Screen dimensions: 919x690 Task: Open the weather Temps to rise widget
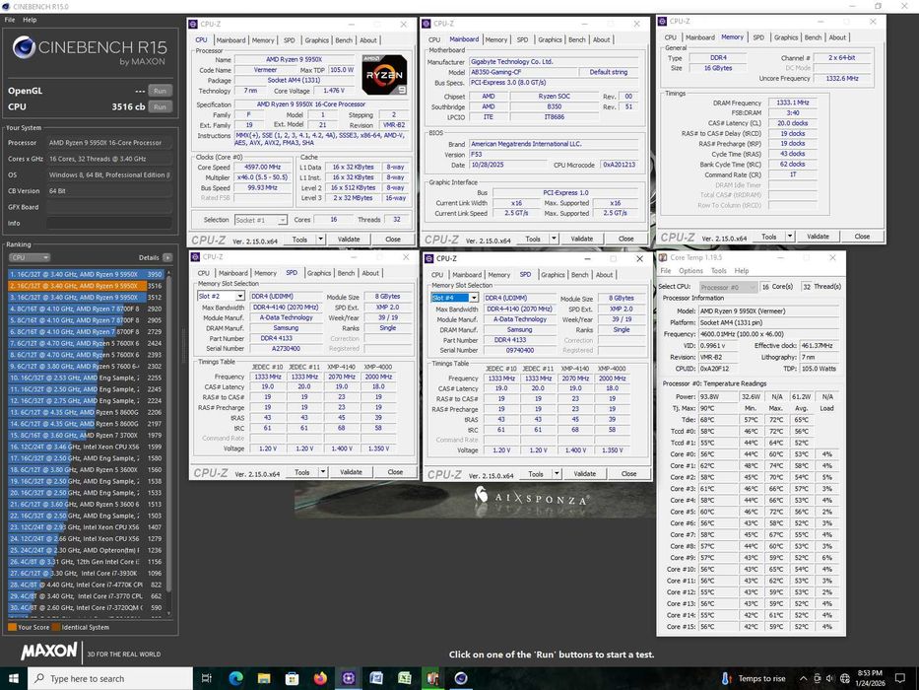[x=754, y=678]
